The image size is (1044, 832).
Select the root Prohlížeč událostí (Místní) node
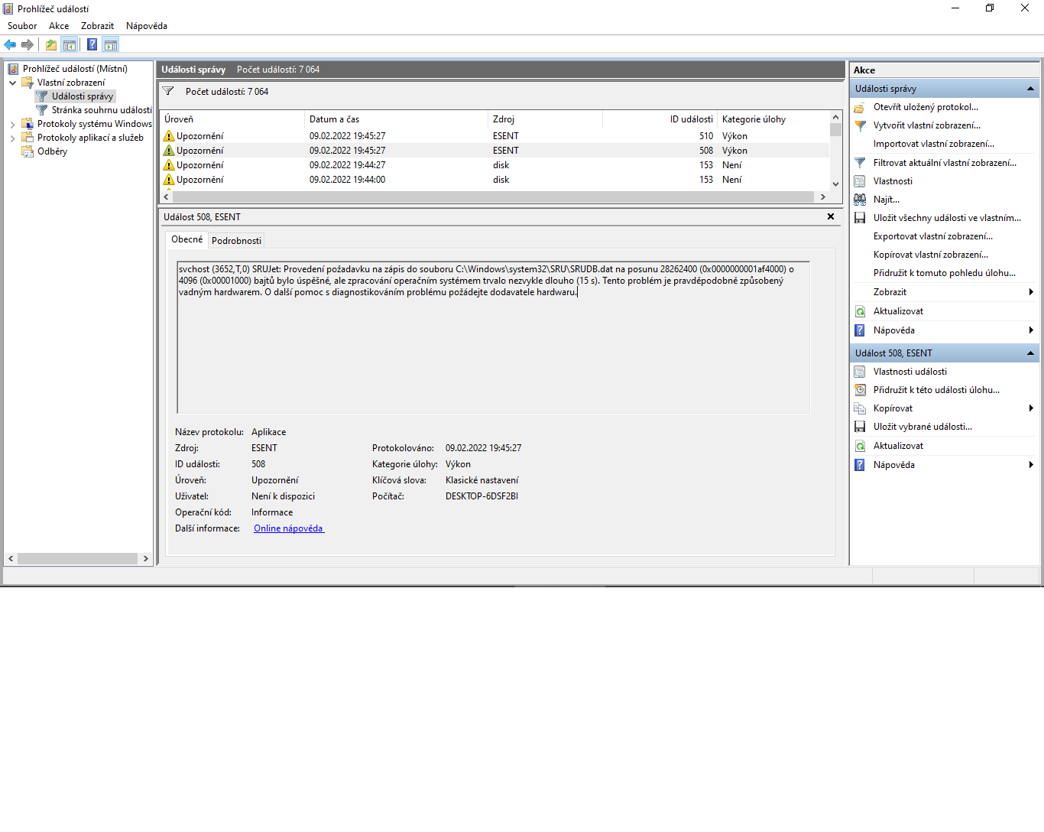pos(75,69)
